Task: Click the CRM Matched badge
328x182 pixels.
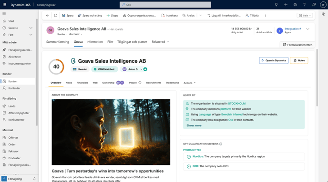Action: point(104,69)
